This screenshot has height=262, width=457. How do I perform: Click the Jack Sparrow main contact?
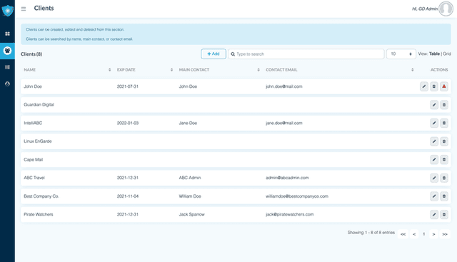click(x=192, y=214)
